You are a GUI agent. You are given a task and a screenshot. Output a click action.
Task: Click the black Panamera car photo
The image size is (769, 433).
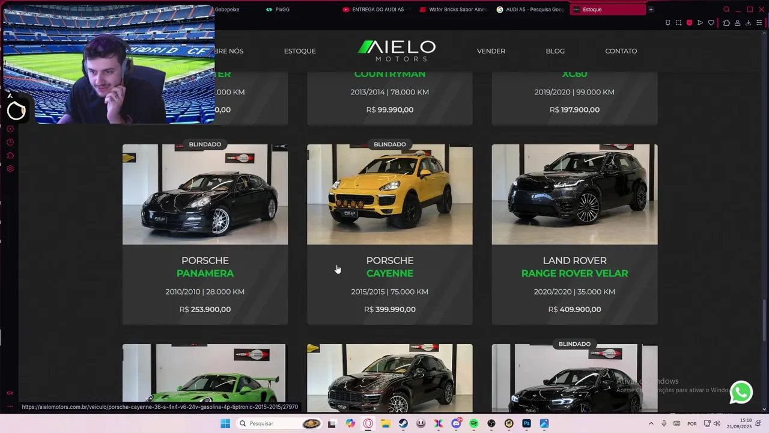(x=205, y=194)
